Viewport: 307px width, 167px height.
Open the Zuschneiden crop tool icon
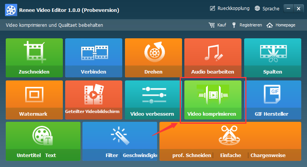tap(34, 52)
